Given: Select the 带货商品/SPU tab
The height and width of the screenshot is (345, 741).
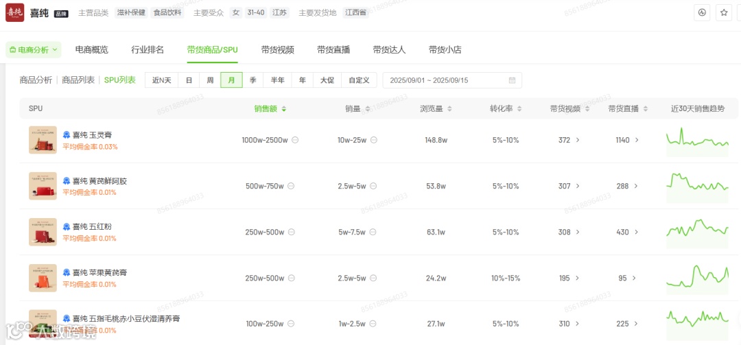Looking at the screenshot, I should point(212,49).
